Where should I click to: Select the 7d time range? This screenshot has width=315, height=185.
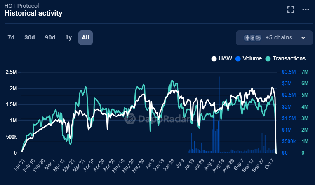(11, 37)
